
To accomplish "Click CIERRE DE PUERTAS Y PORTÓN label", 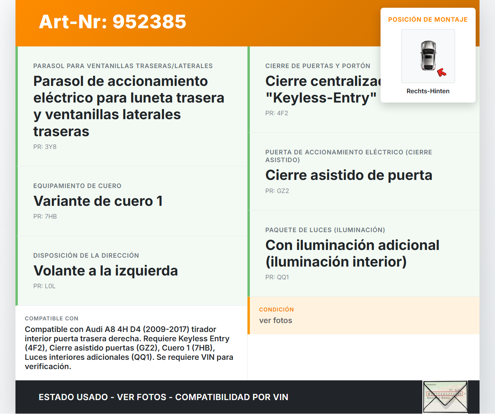I will (x=318, y=66).
